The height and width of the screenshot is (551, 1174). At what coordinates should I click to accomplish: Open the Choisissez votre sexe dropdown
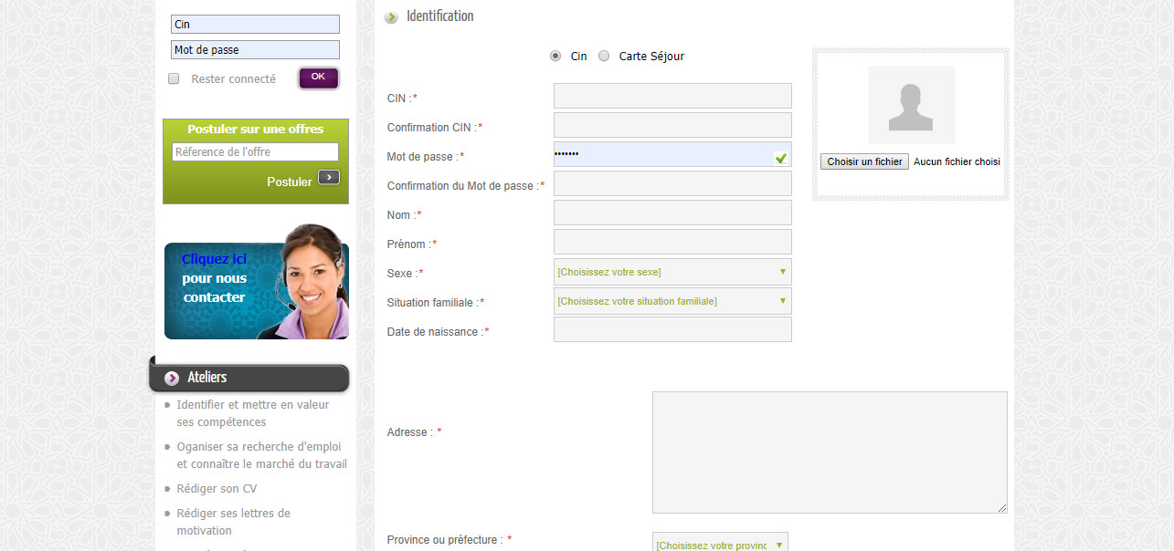tap(672, 271)
